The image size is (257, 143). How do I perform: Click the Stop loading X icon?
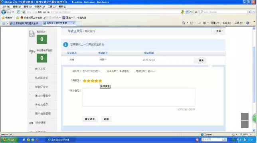[196, 12]
